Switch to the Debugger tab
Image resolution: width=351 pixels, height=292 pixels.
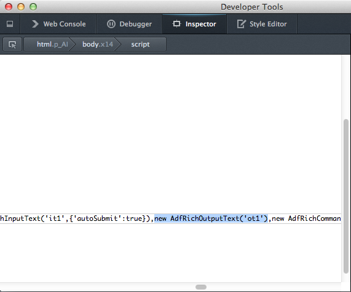point(129,24)
